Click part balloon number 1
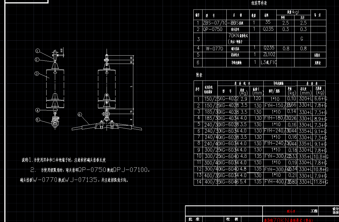339x222 pixels. click(x=37, y=51)
